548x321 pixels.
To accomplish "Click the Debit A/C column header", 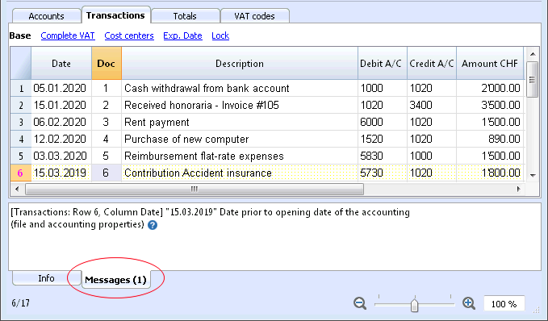I will (383, 64).
